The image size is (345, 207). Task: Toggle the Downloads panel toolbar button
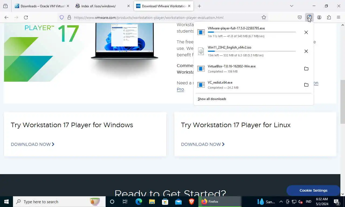309,17
